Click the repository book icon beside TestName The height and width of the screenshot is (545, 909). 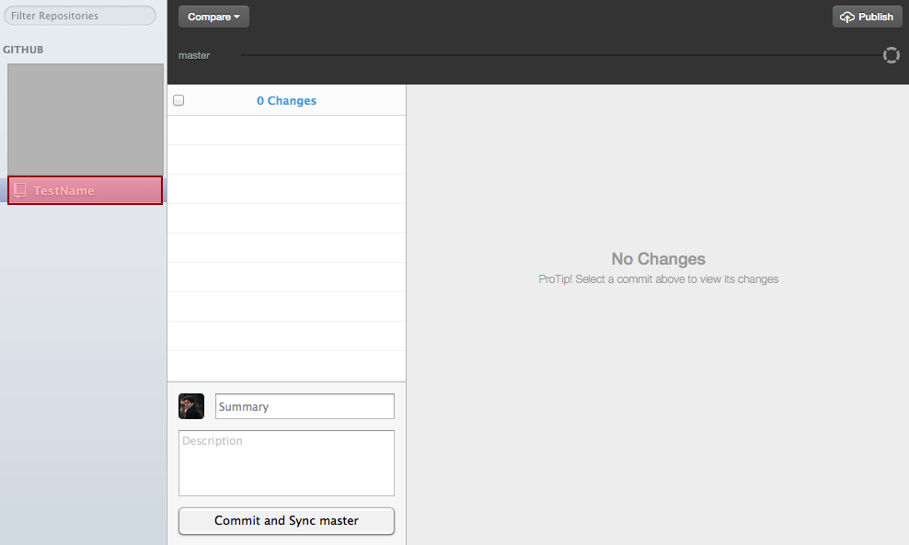click(x=20, y=189)
